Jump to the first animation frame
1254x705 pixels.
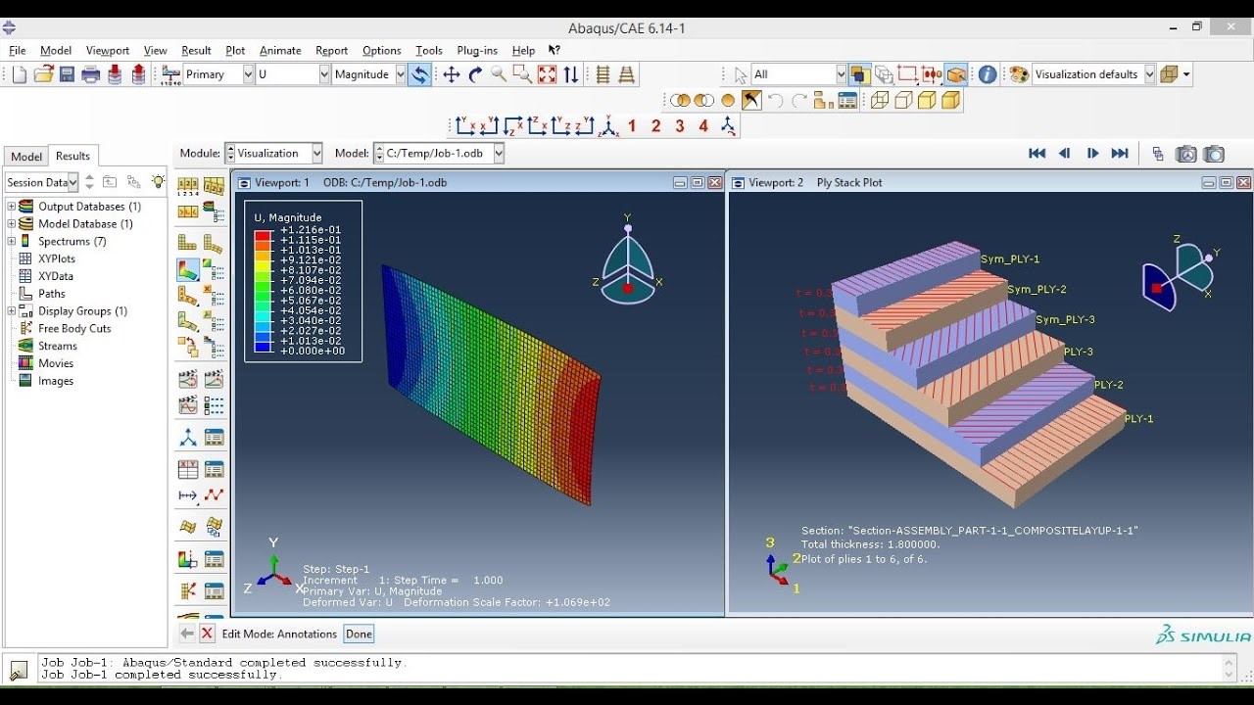[x=1037, y=154]
